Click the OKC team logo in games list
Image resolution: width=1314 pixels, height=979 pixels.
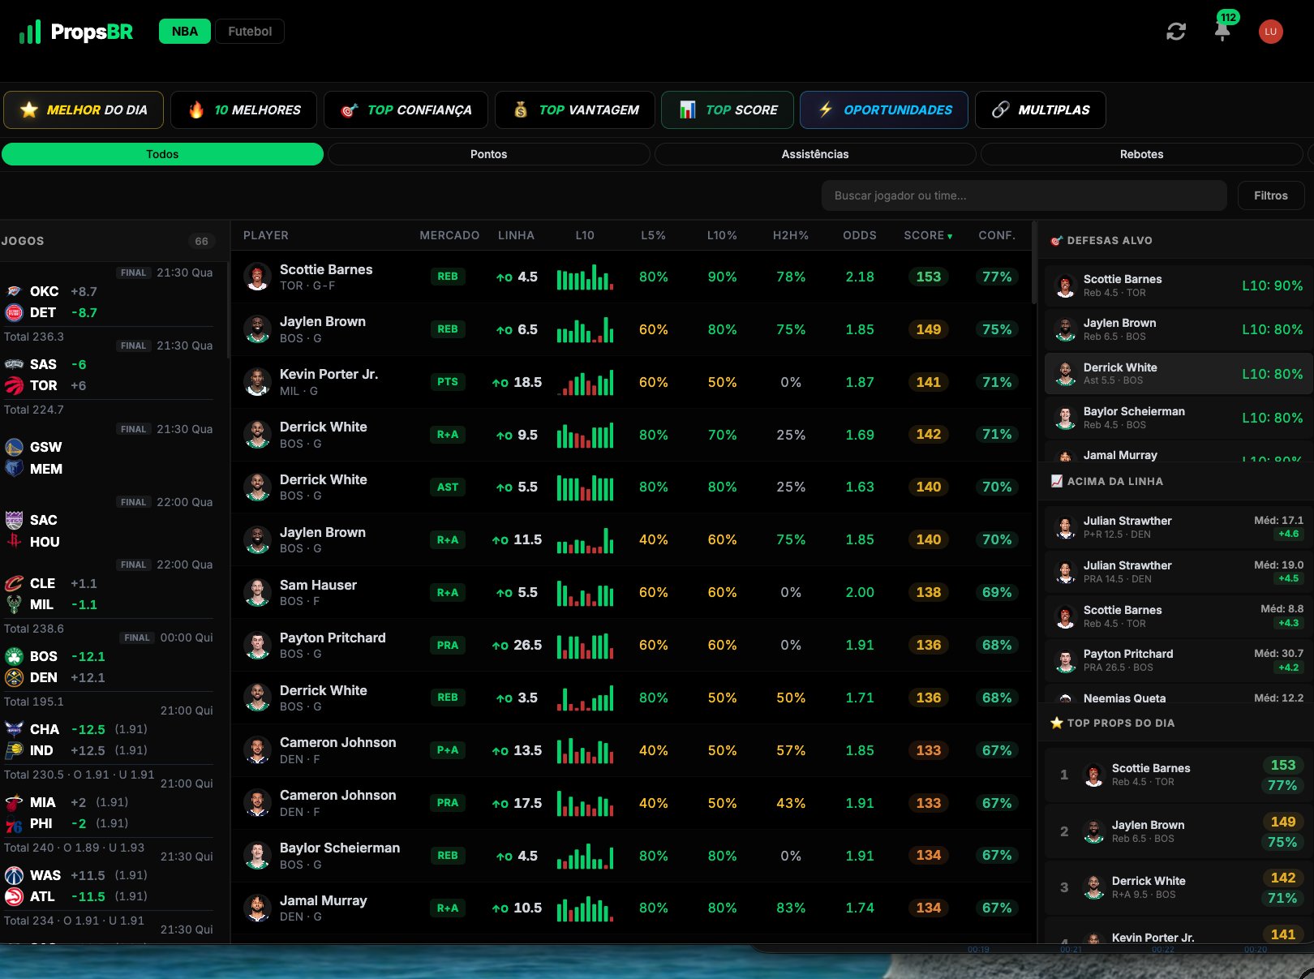coord(14,291)
